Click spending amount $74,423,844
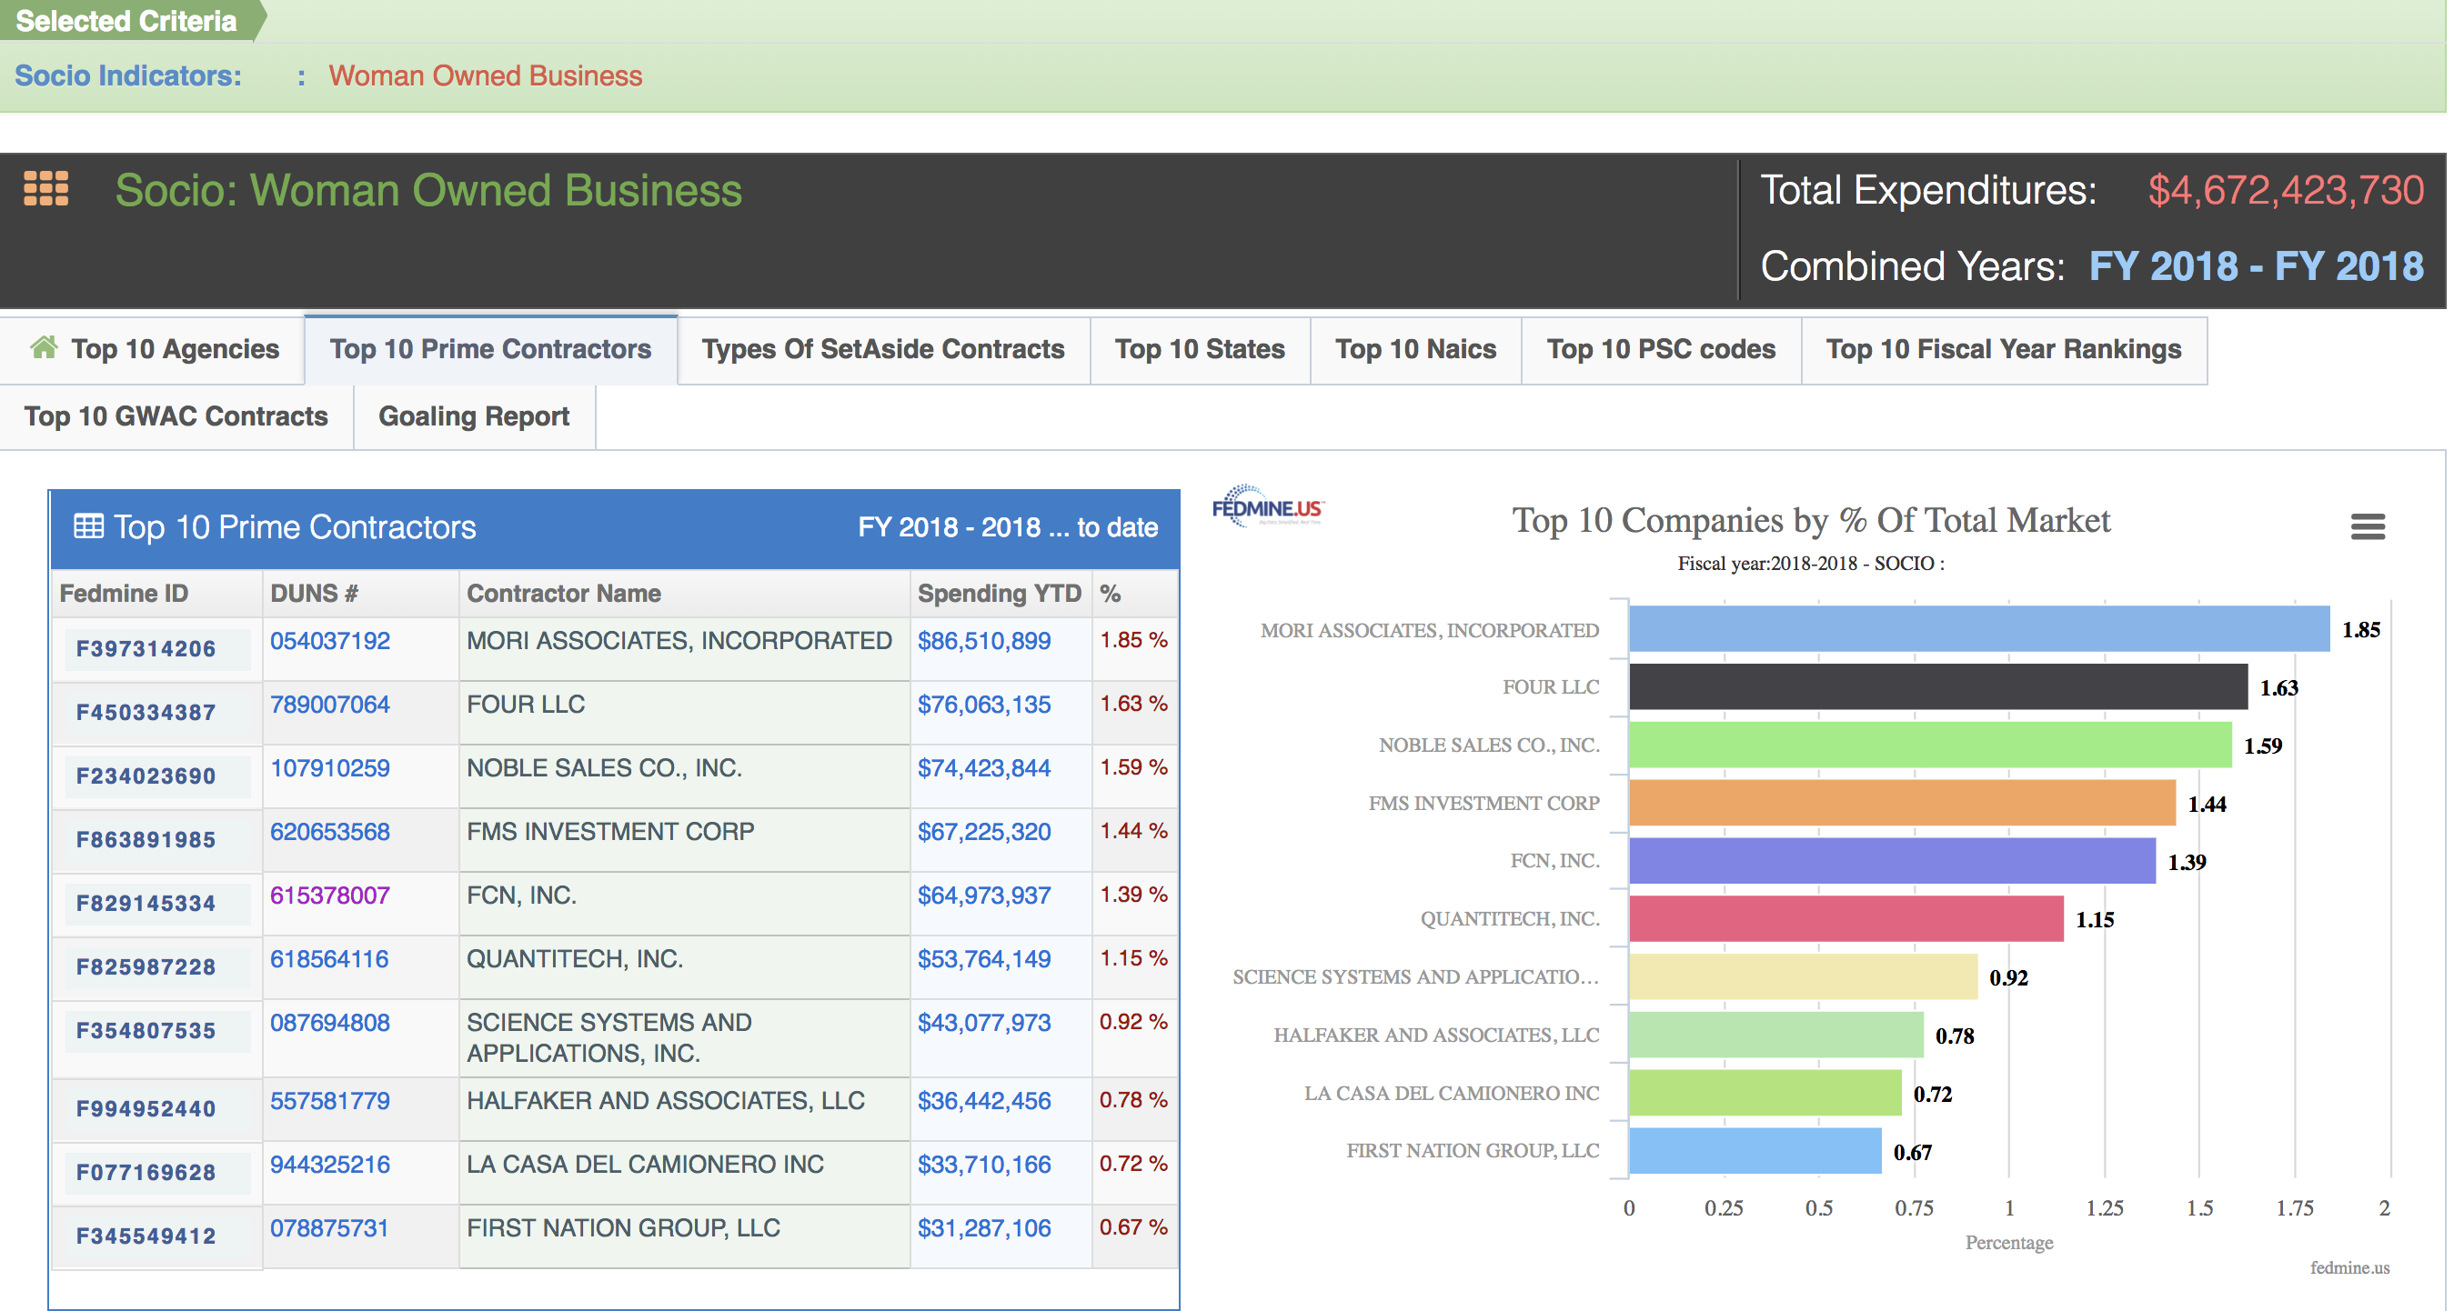Image resolution: width=2454 pixels, height=1311 pixels. pyautogui.click(x=984, y=768)
